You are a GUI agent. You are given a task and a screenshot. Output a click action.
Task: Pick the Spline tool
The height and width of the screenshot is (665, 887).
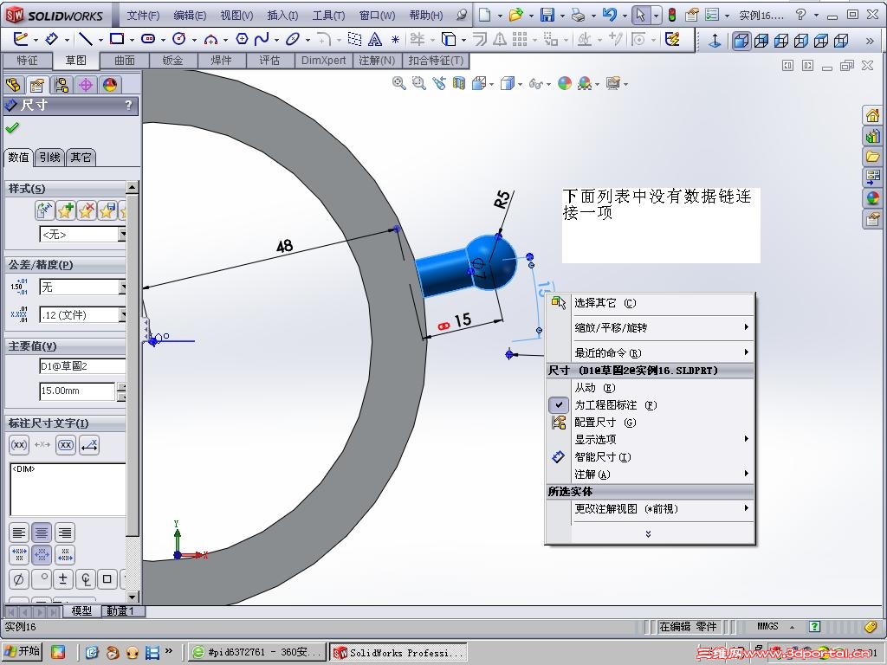coord(262,38)
